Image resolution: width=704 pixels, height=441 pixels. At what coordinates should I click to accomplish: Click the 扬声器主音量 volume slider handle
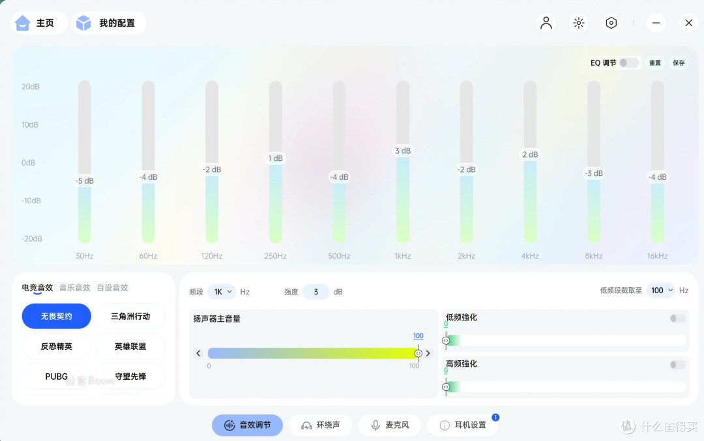[418, 354]
